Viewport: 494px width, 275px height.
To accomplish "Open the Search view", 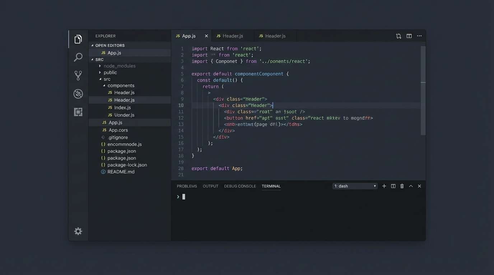I will coord(78,57).
